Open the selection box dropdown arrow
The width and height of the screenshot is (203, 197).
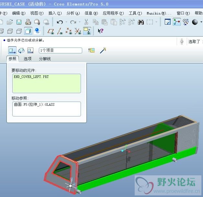[x=156, y=22]
